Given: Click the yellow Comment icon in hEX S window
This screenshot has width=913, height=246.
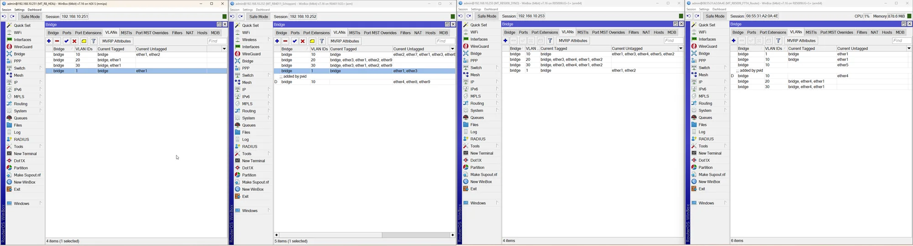Looking at the screenshot, I should tap(84, 41).
